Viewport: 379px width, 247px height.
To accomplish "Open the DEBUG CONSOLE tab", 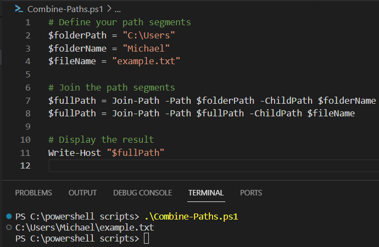I will pos(143,193).
